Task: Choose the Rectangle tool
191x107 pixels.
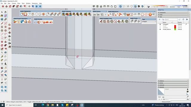Action: click(2, 27)
